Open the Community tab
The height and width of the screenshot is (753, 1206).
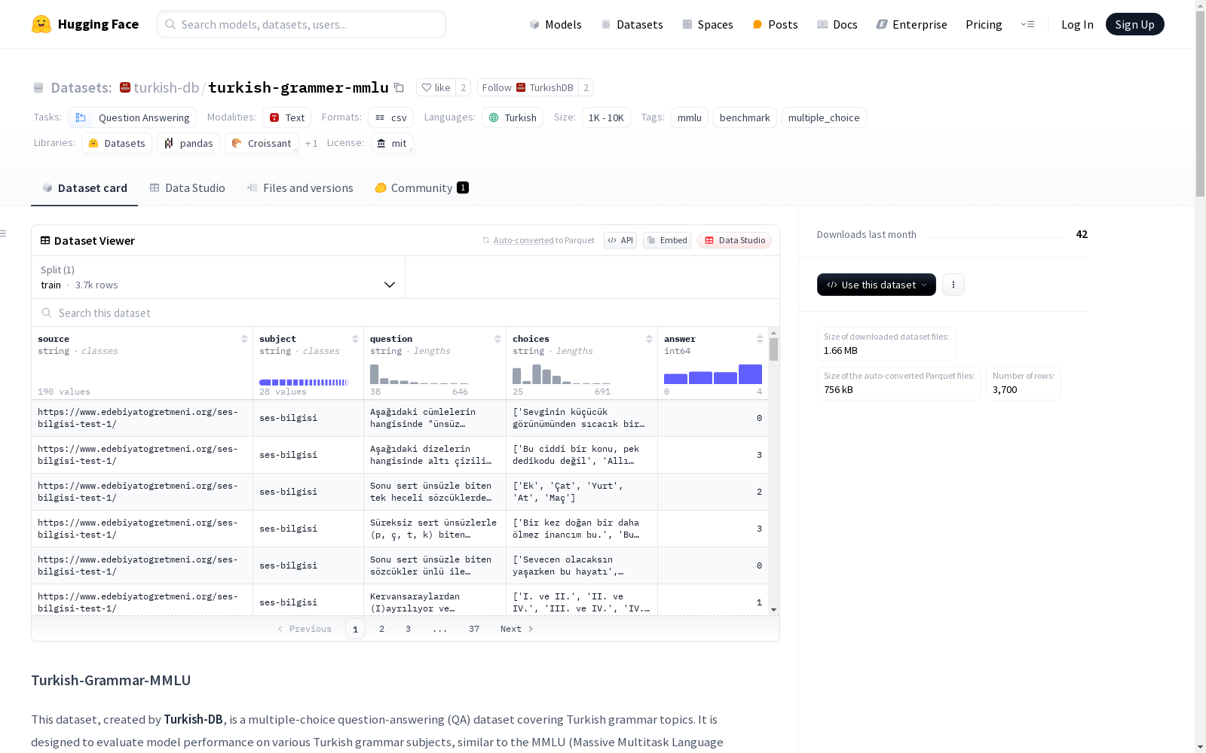tap(421, 188)
